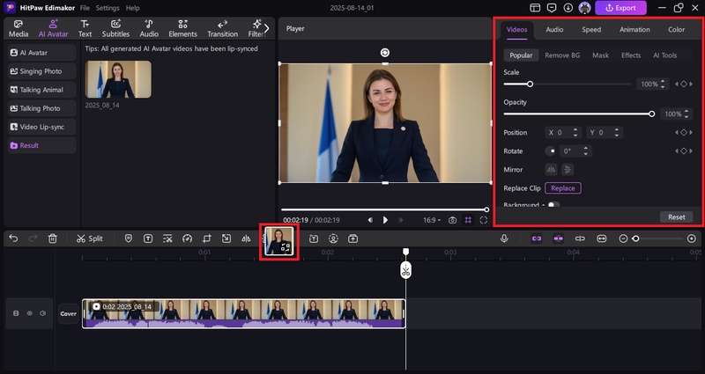Enter fullscreen preview in the player
This screenshot has height=374, width=705.
click(483, 220)
